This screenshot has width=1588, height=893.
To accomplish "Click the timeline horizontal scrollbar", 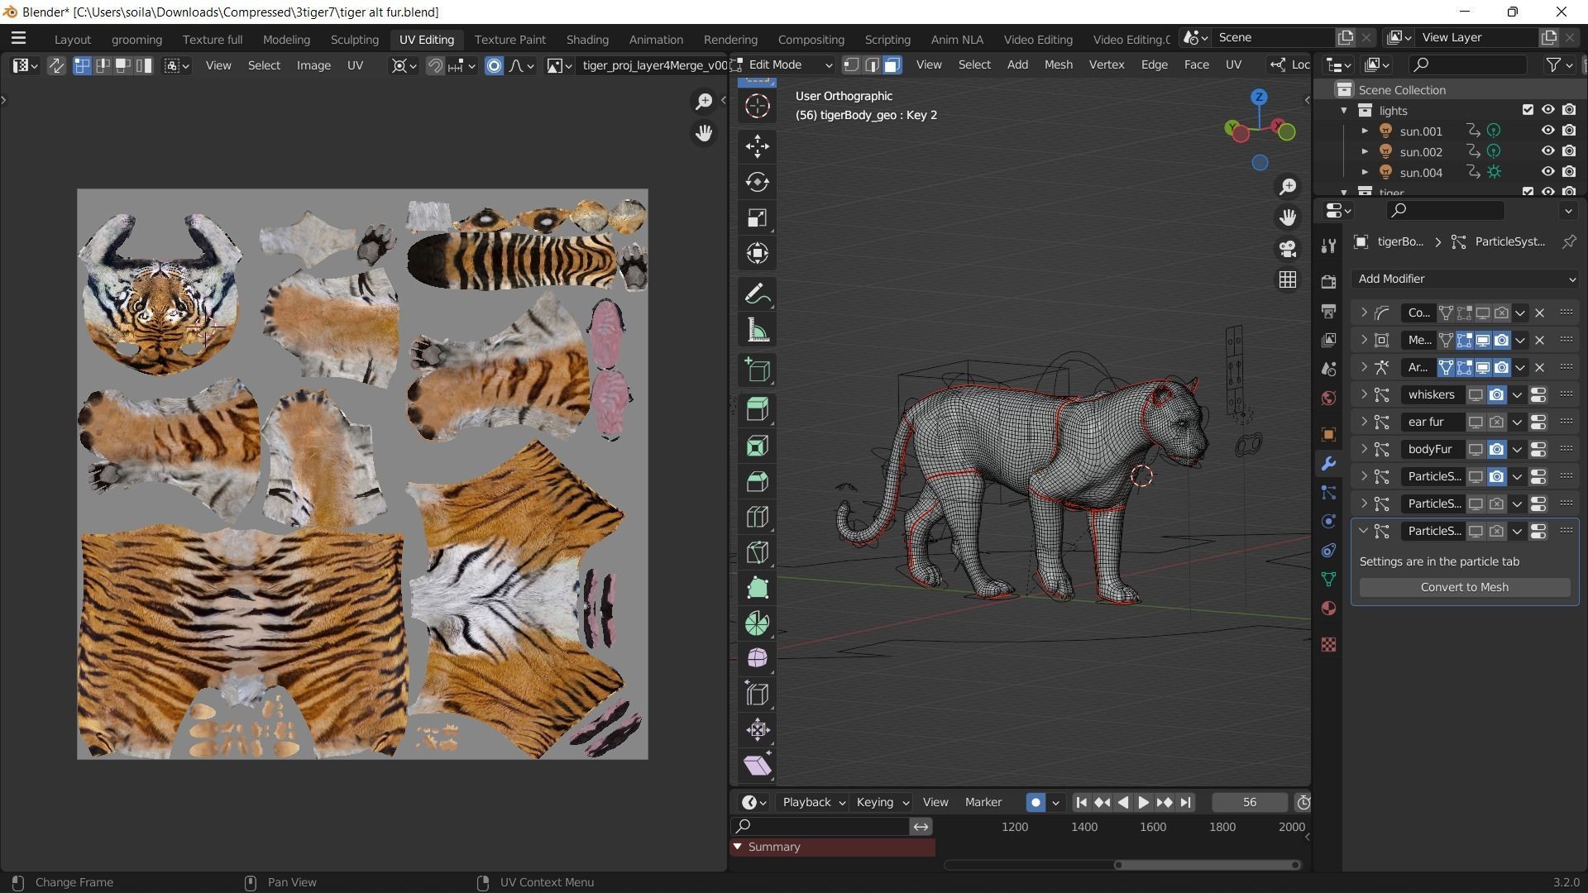I will click(1206, 865).
